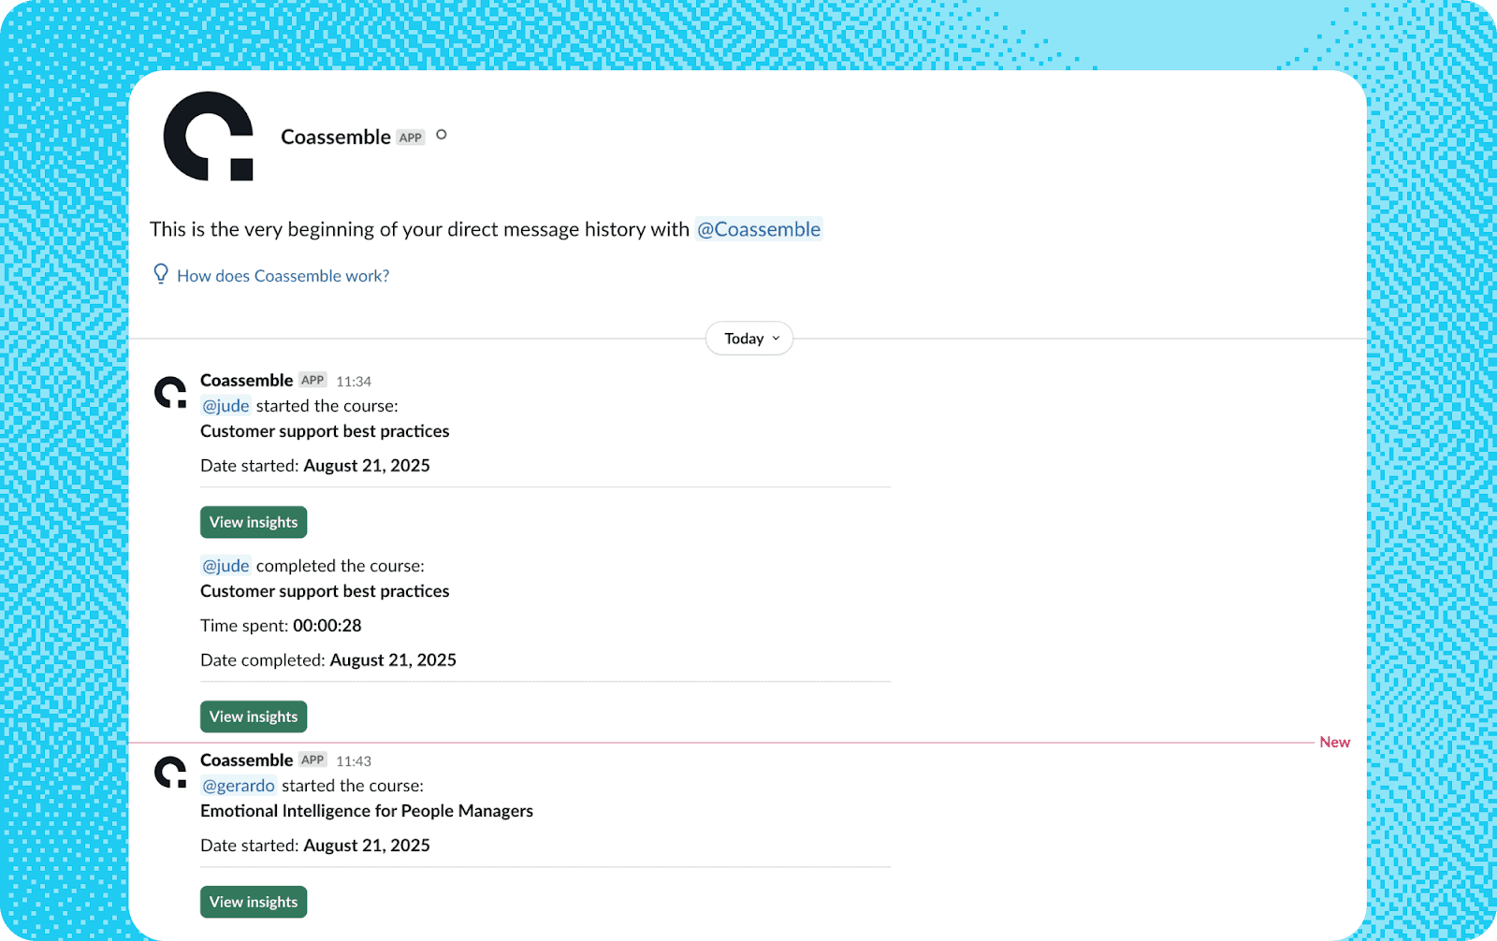Click @jude mention in completed-course message
1497x941 pixels.
pyautogui.click(x=226, y=566)
